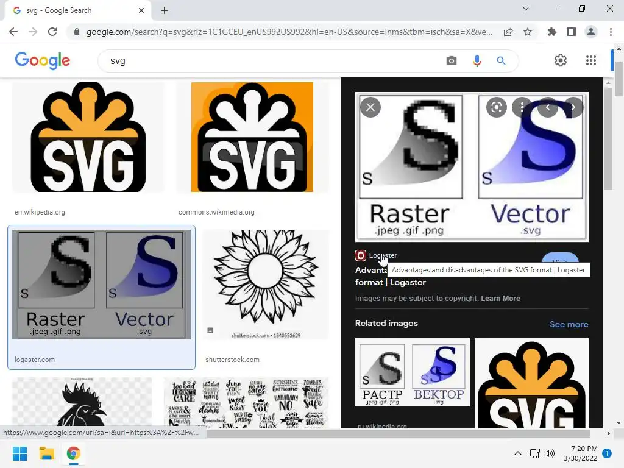Open the Chrome three-dot menu
Screen dimensions: 624x468
(x=611, y=32)
